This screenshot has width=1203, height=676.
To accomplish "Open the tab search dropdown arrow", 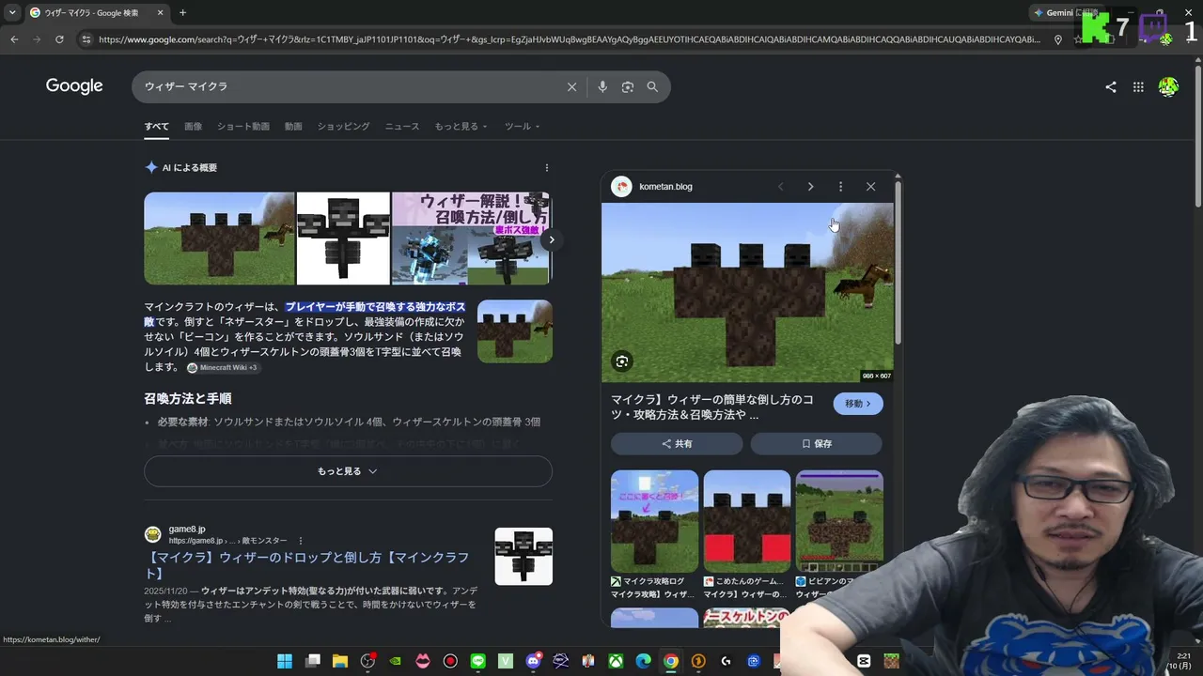I will click(12, 13).
